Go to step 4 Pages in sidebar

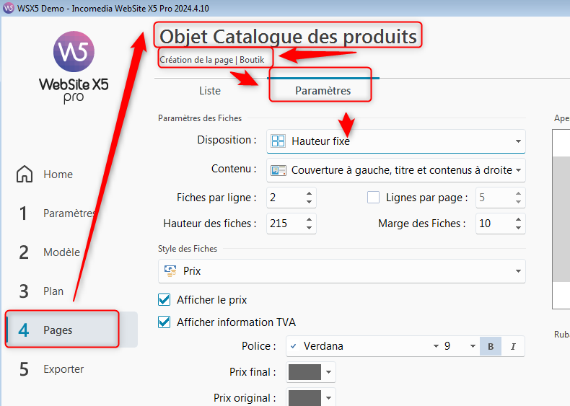pos(71,330)
